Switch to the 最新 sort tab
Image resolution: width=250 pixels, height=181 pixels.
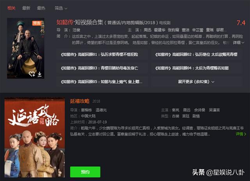tap(26, 8)
